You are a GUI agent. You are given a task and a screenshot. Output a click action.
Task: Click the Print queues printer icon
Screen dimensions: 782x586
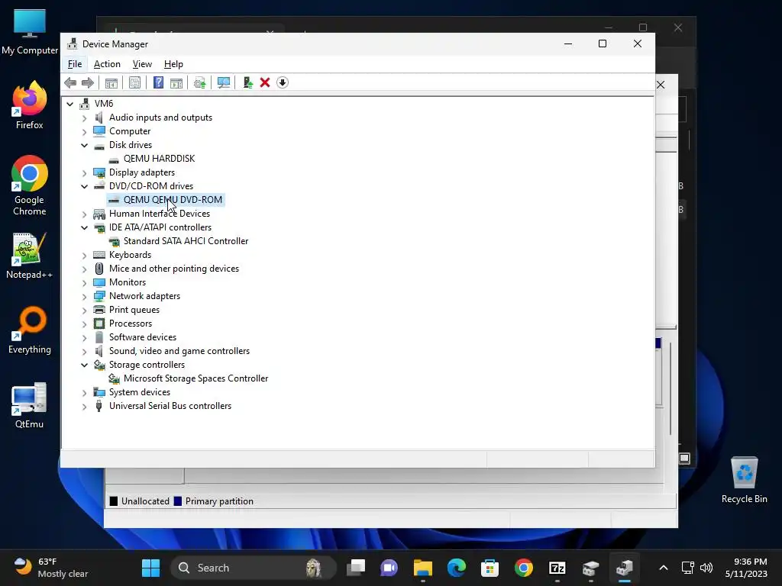(99, 310)
